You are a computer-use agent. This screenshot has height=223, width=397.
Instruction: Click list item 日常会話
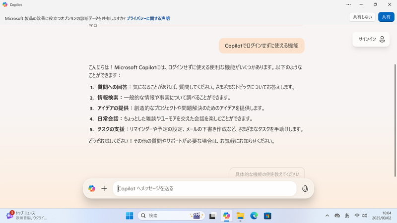pyautogui.click(x=171, y=118)
